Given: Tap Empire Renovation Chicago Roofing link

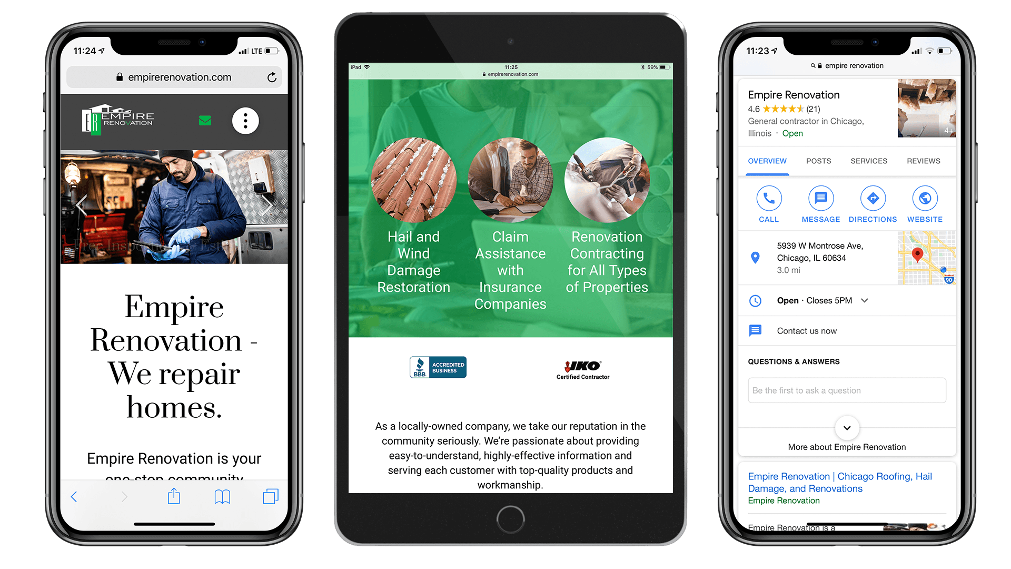Looking at the screenshot, I should (837, 481).
